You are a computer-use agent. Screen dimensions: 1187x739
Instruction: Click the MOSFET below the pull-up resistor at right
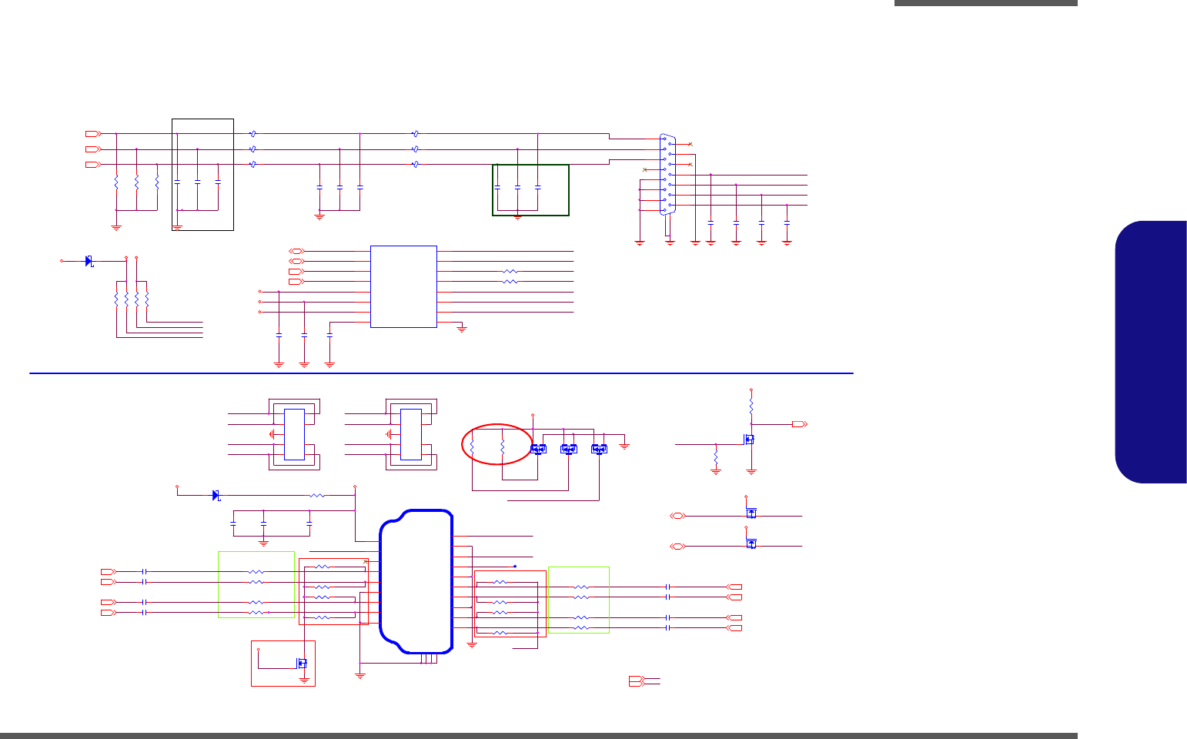(x=748, y=440)
